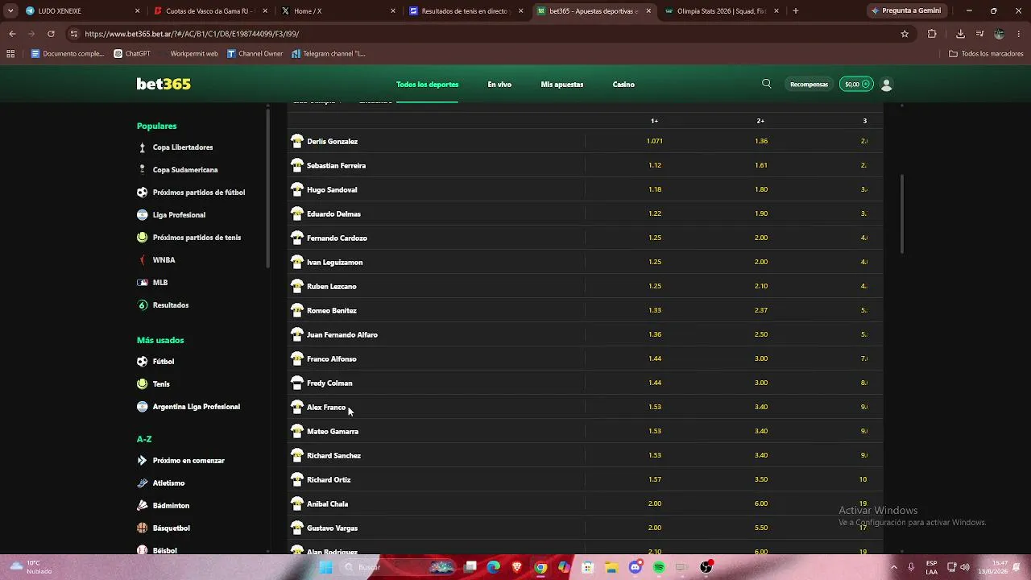Click the page vertical scrollbar

coord(901,213)
